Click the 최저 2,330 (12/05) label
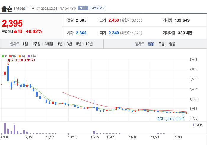The width and height of the screenshot is (207, 145). 170,119
